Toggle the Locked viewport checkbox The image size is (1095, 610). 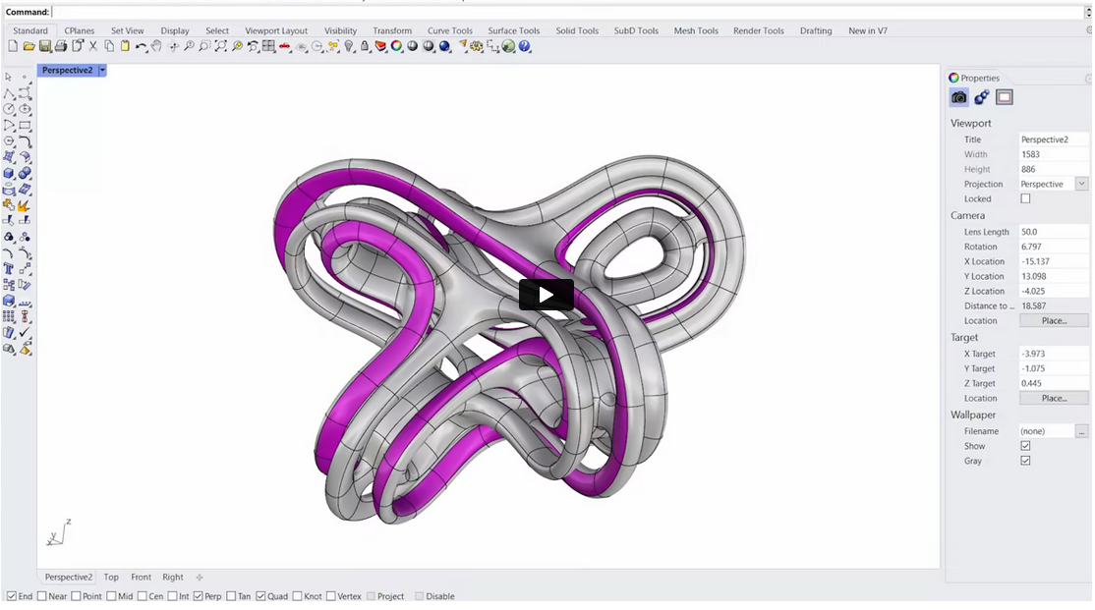1025,198
